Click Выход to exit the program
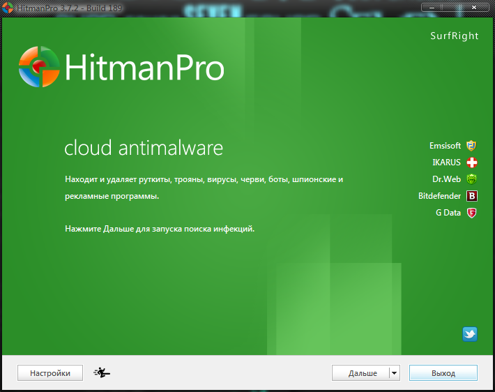The image size is (495, 392). (443, 373)
